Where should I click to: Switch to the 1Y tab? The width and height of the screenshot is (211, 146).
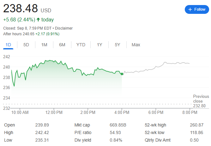pyautogui.click(x=99, y=45)
